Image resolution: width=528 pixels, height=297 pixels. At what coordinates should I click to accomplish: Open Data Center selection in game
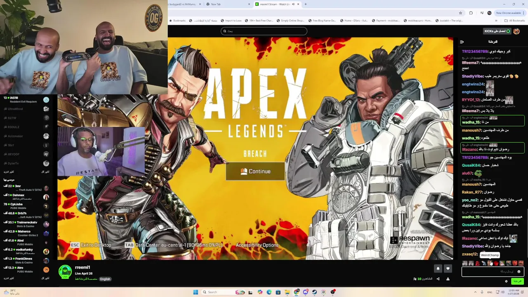click(x=174, y=245)
